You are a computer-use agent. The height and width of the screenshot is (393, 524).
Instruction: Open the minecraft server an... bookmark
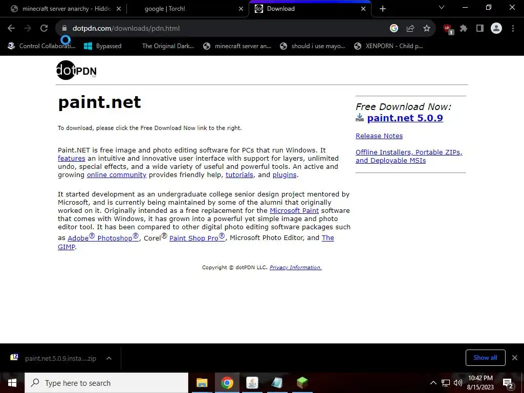(x=237, y=46)
